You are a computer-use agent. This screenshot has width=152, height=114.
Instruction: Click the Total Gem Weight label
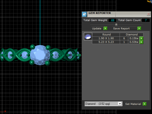pos(95,20)
